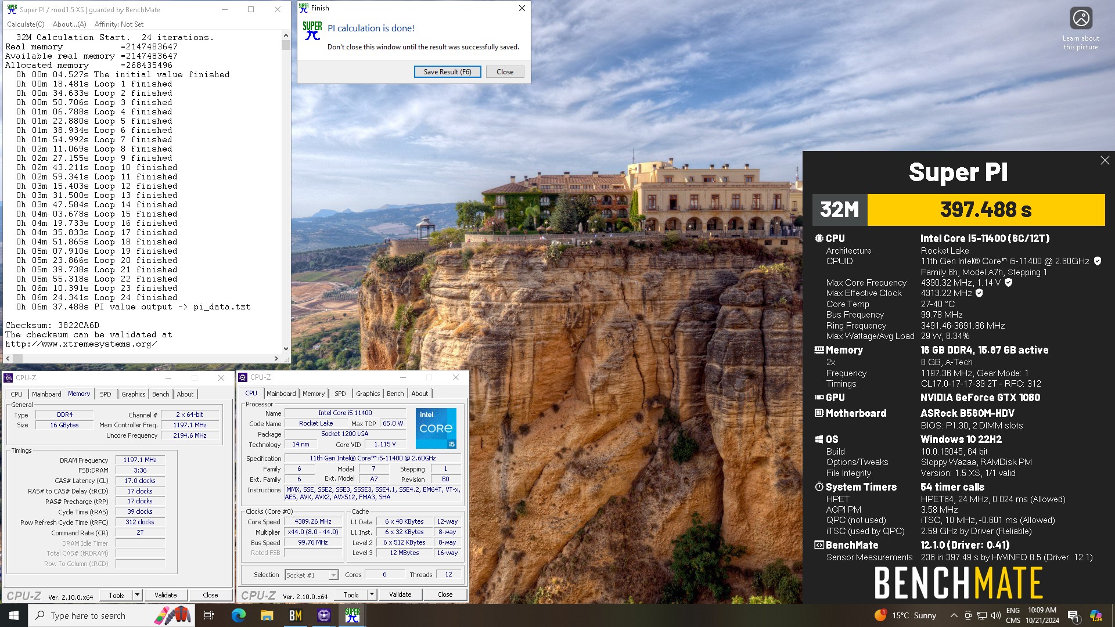Screen dimensions: 1115x627
Task: Open the clock showing 10:09 AM
Action: coord(1042,615)
